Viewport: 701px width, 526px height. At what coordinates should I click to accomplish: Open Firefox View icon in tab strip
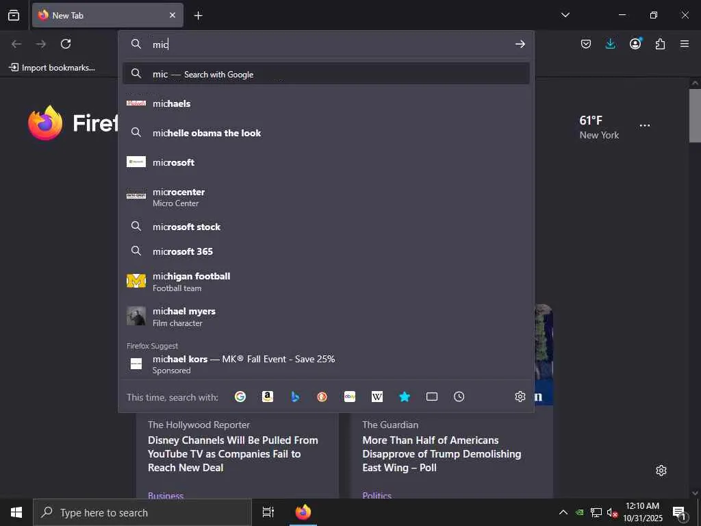pos(14,15)
